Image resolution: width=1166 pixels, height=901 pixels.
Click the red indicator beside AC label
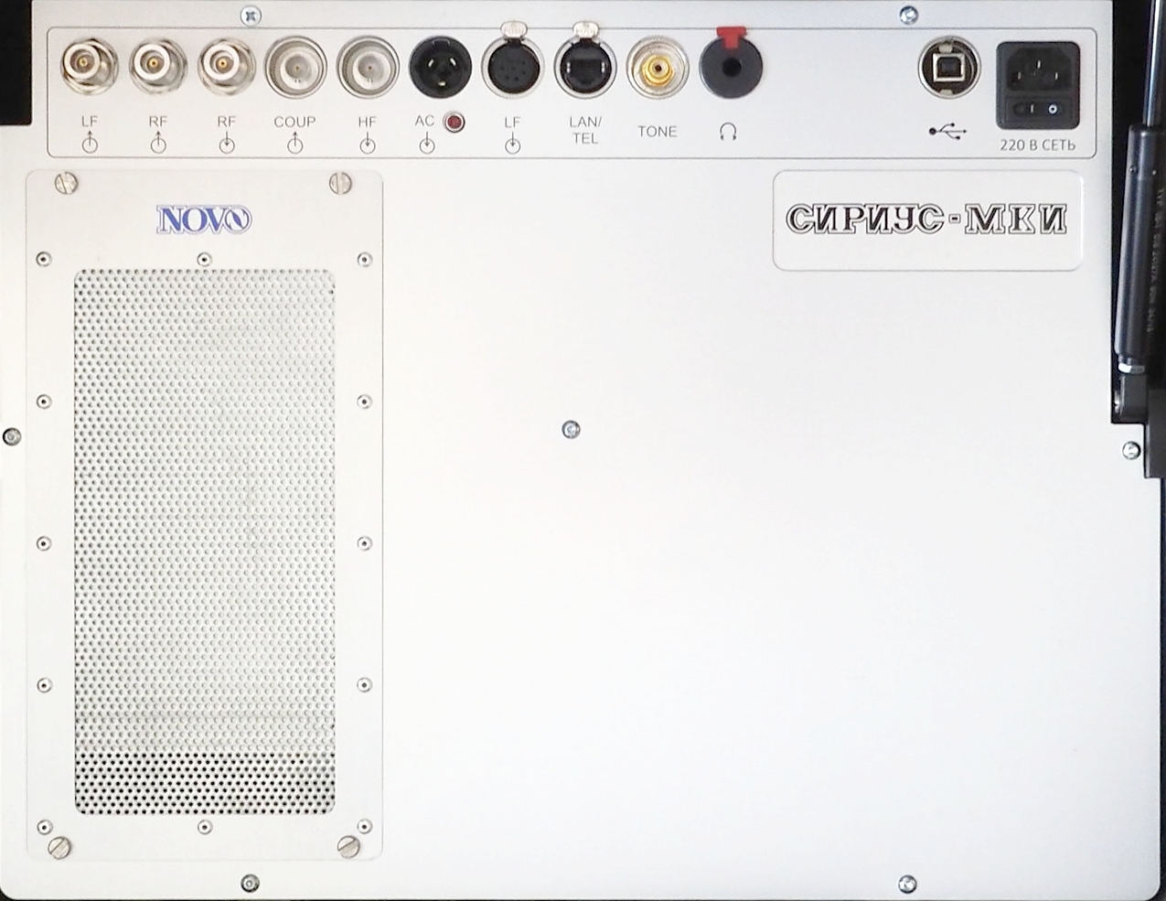tap(453, 122)
